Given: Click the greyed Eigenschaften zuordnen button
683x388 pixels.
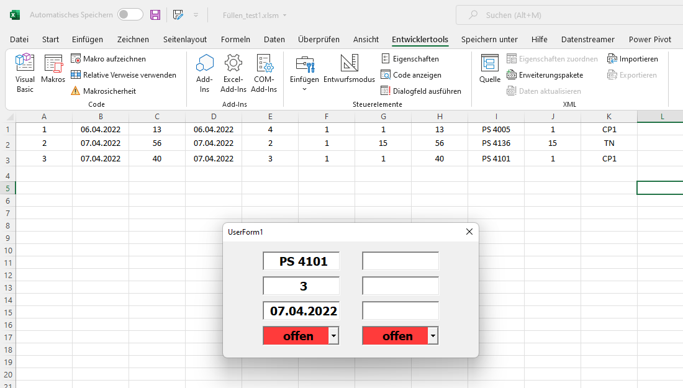Looking at the screenshot, I should point(553,59).
